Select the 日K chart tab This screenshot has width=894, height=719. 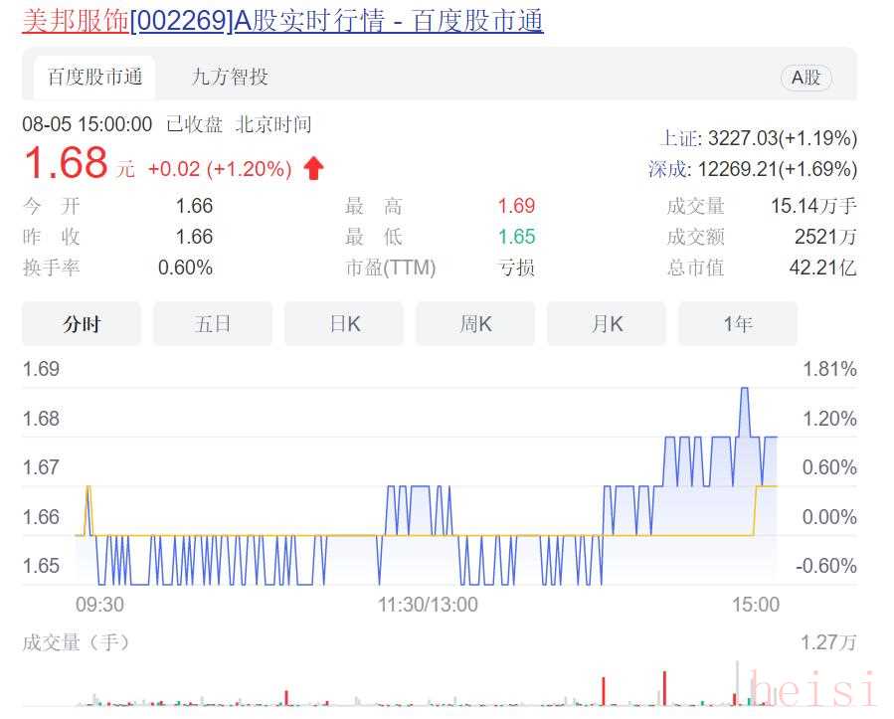point(344,324)
